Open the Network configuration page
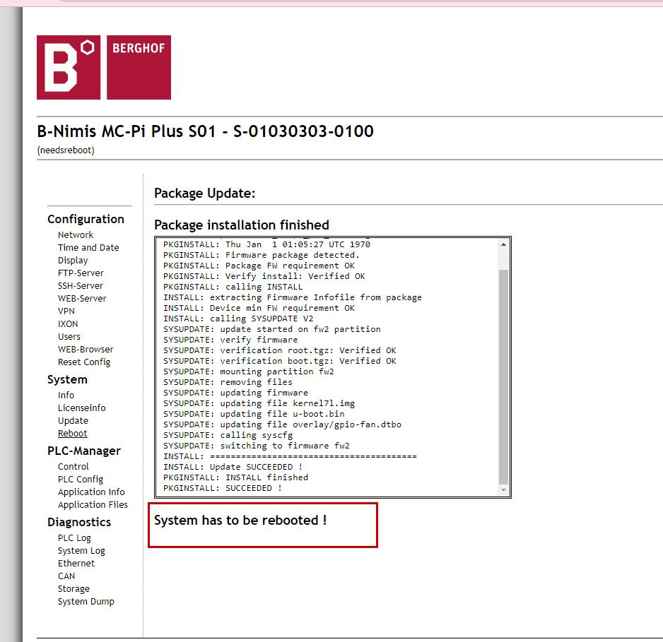The image size is (663, 642). [75, 235]
